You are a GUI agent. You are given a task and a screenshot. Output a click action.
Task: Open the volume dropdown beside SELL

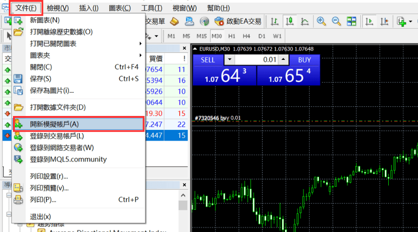(229, 60)
